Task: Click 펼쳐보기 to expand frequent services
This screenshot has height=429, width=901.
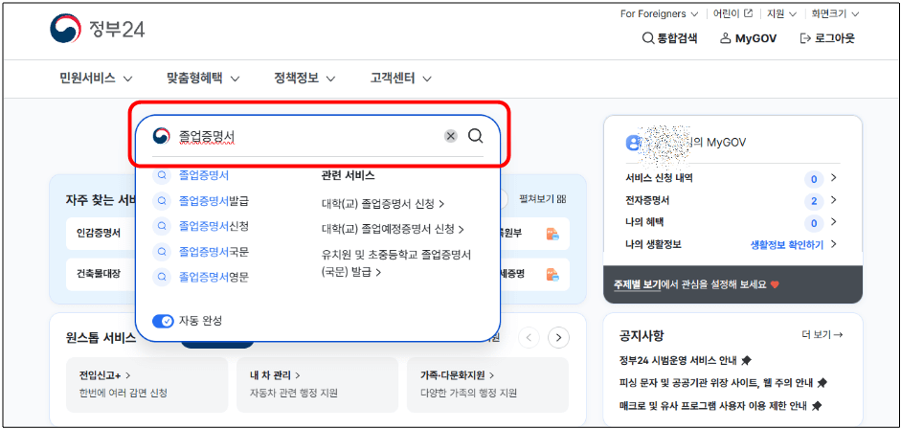Action: tap(543, 199)
